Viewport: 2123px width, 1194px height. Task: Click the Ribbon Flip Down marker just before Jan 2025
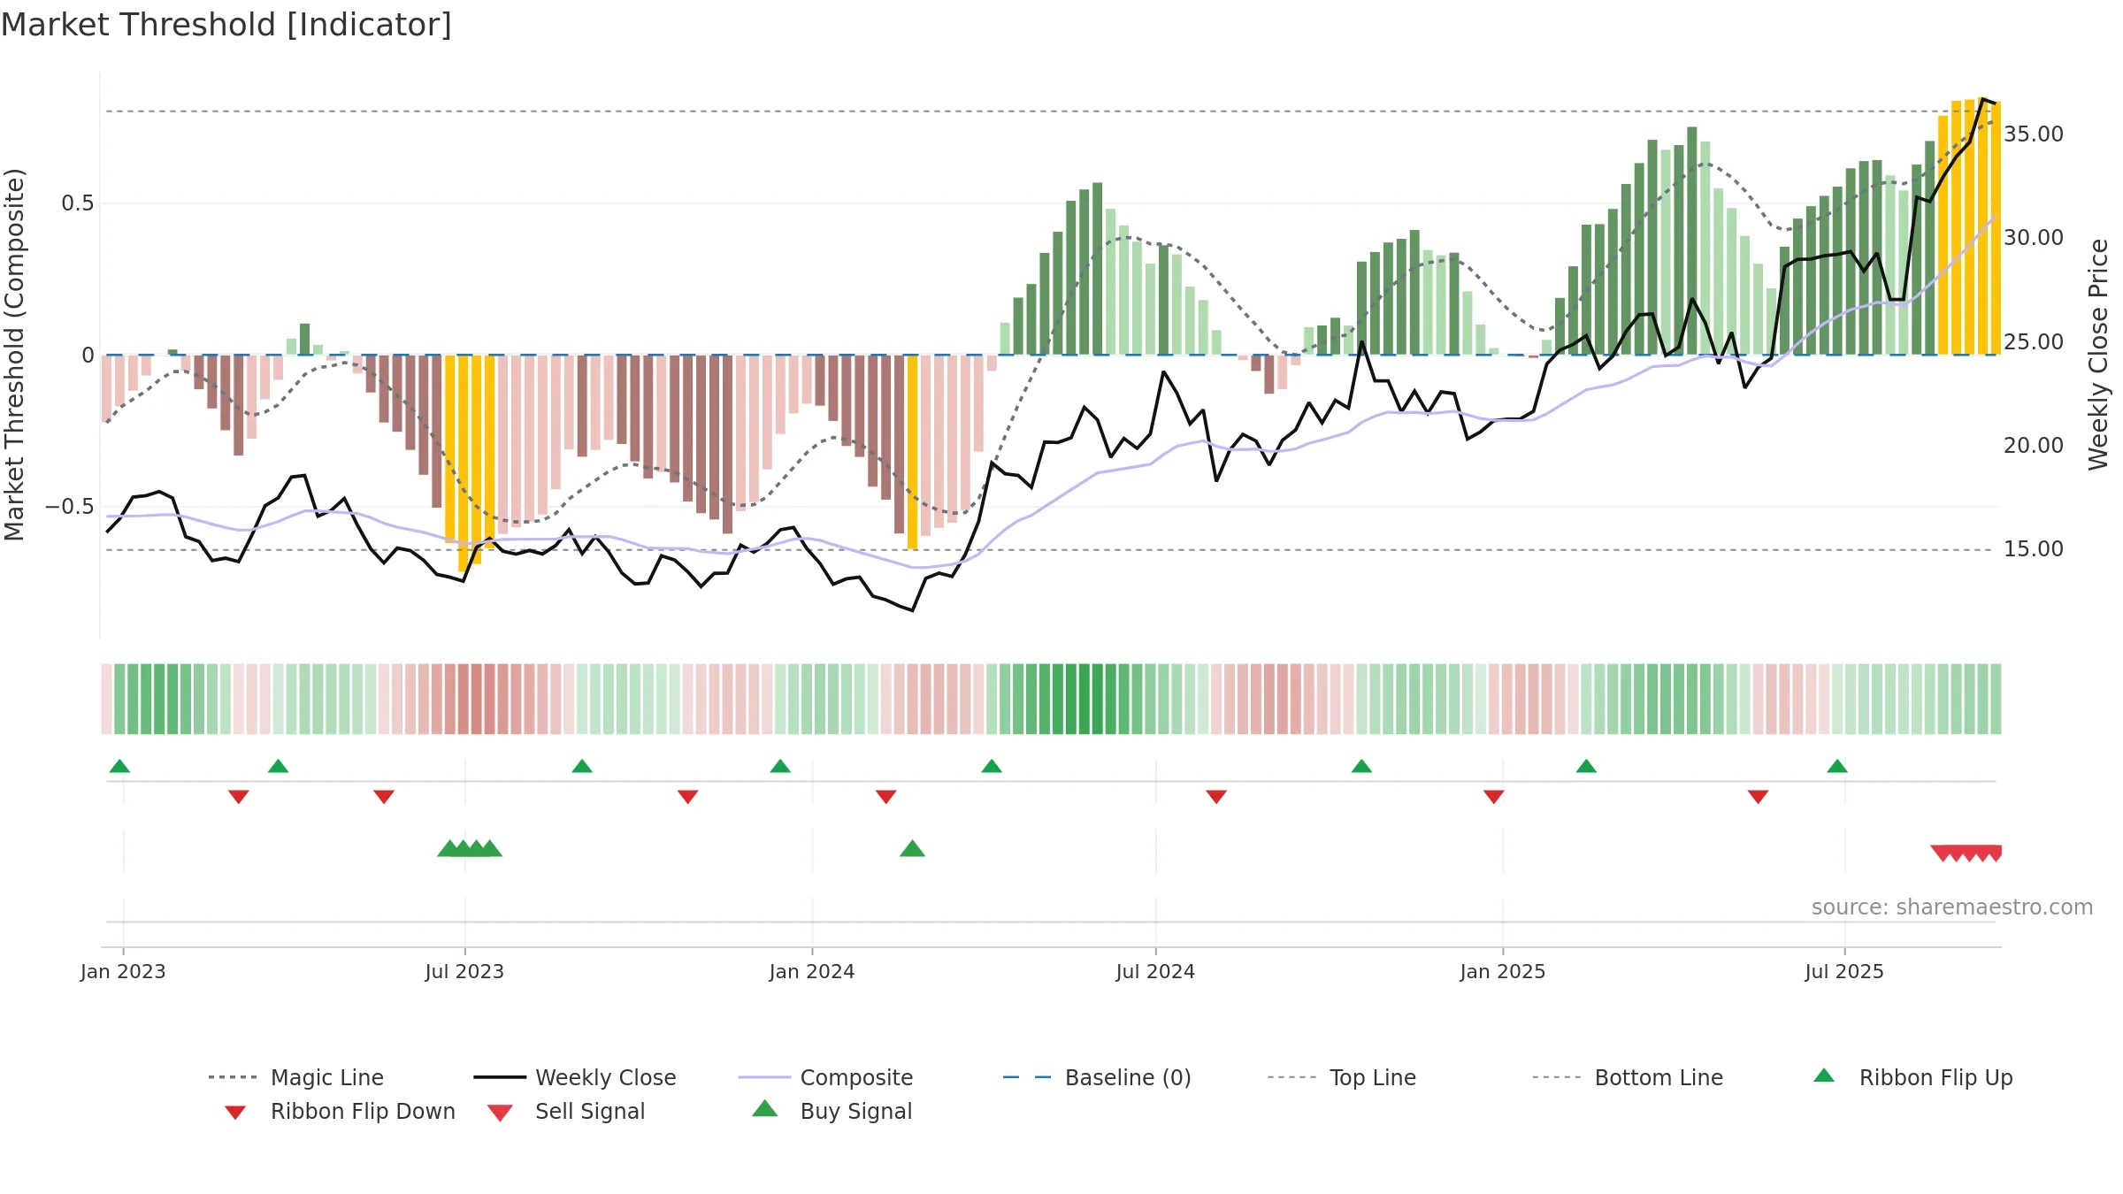coord(1494,797)
